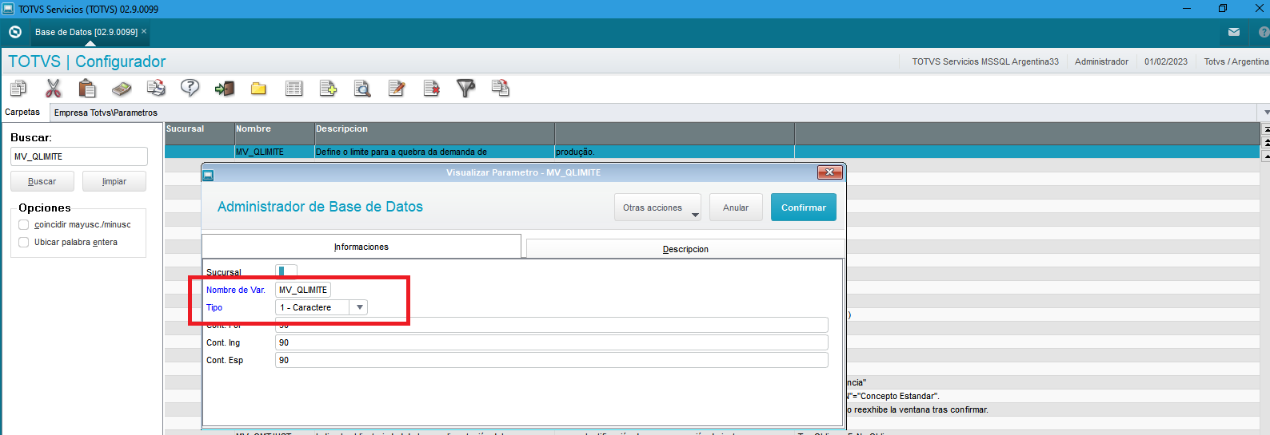Click the exit door icon
1270x435 pixels.
[225, 88]
